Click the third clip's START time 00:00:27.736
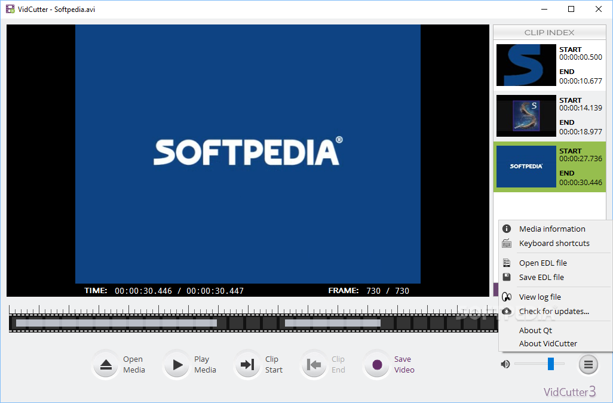613x403 pixels. pyautogui.click(x=581, y=159)
